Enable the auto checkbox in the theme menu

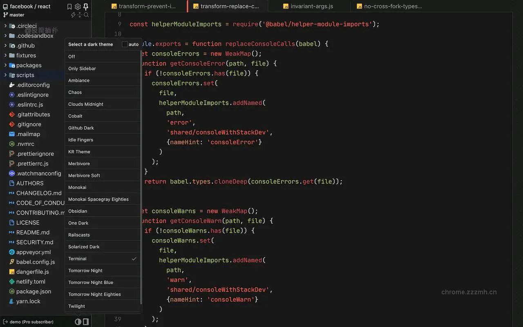click(124, 44)
